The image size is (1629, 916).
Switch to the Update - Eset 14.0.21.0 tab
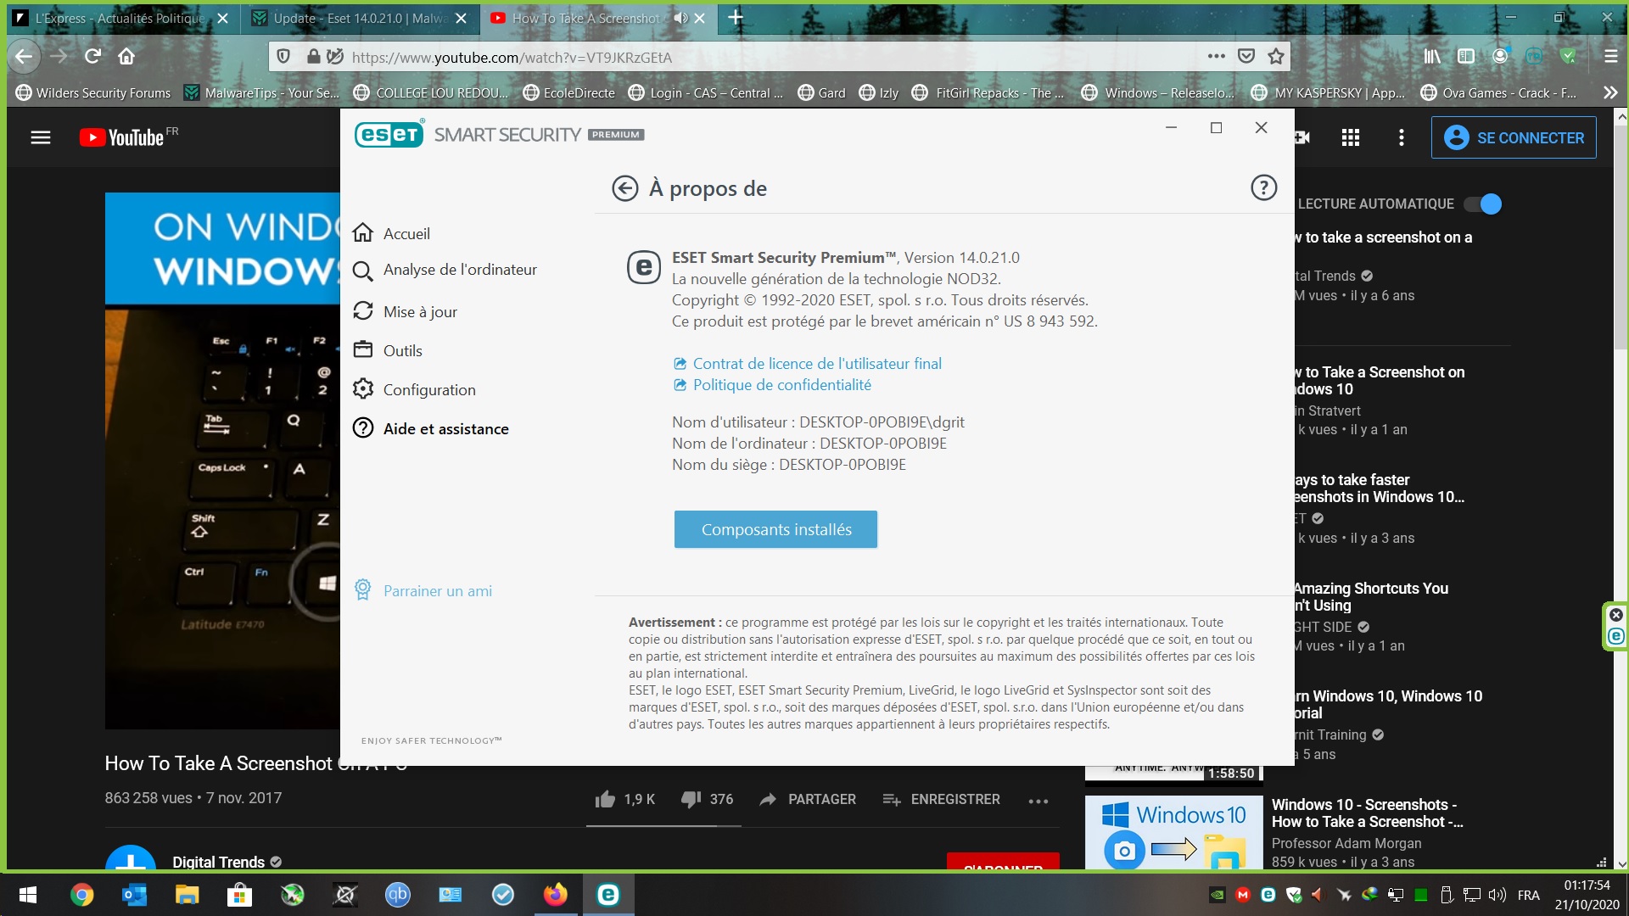pos(357,18)
